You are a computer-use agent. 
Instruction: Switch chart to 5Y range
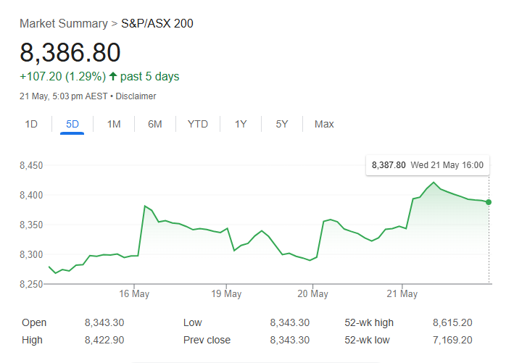pyautogui.click(x=281, y=124)
